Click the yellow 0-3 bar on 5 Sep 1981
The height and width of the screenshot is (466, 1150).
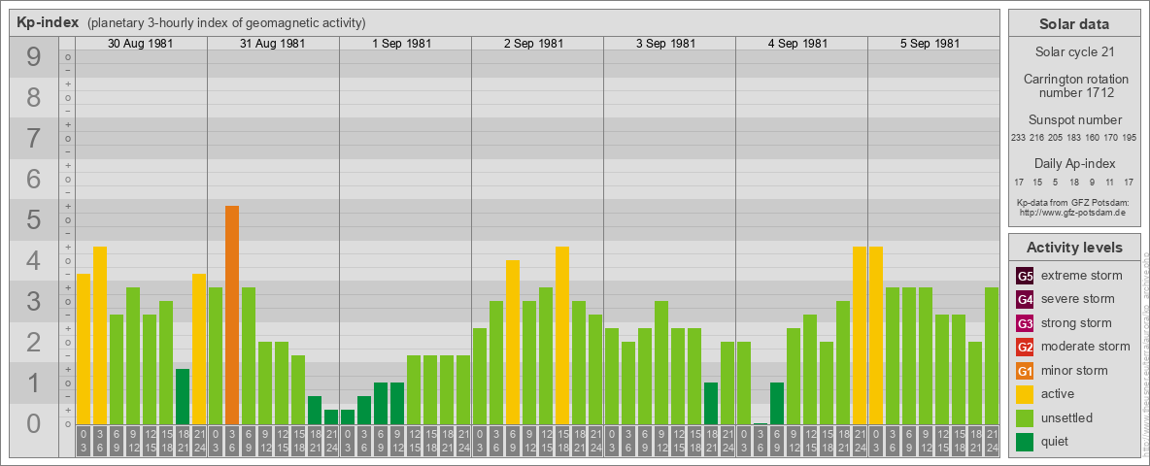pyautogui.click(x=876, y=336)
